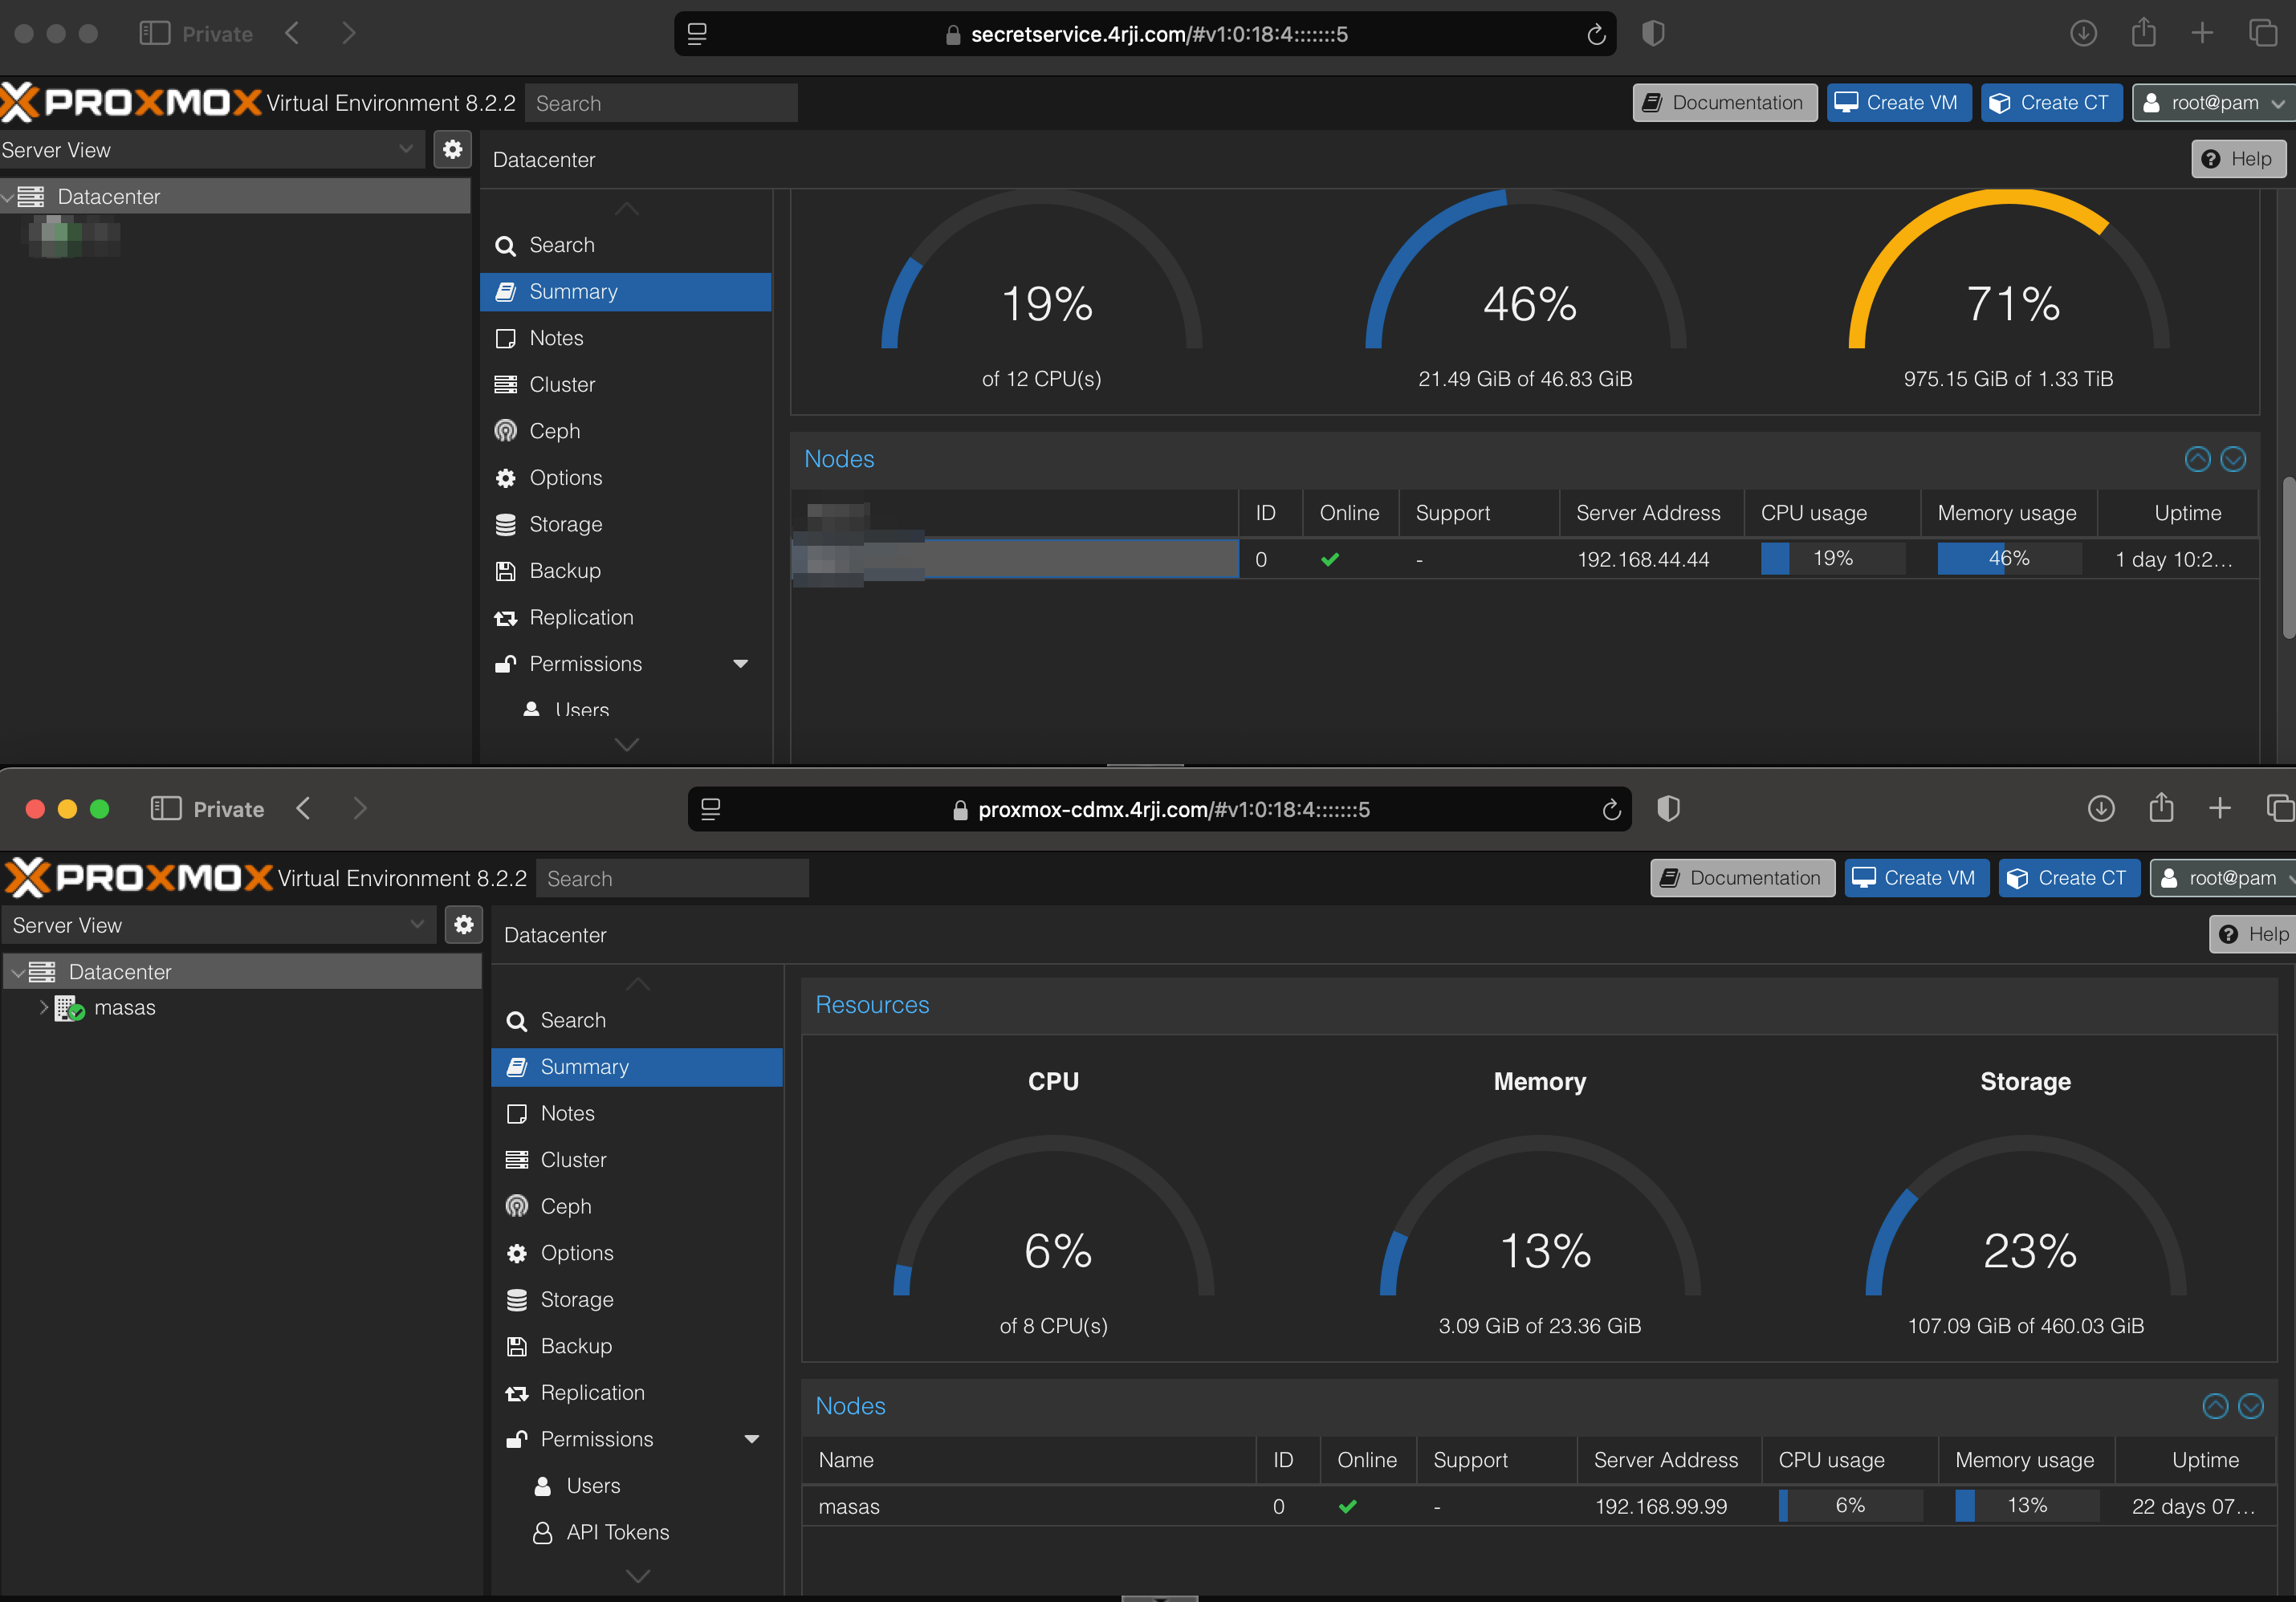This screenshot has height=1602, width=2296.
Task: Open Safari downloads icon in bottom window
Action: point(2100,808)
